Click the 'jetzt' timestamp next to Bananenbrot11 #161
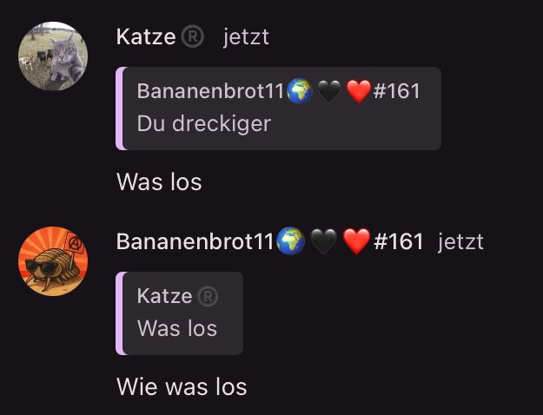 [x=460, y=242]
